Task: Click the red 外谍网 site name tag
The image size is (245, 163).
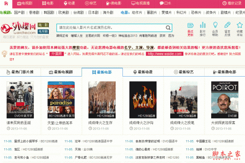Action: coord(57,54)
